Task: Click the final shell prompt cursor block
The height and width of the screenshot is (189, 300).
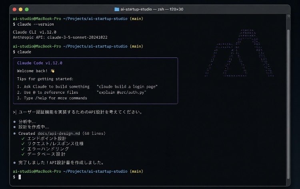Action: tap(20, 177)
